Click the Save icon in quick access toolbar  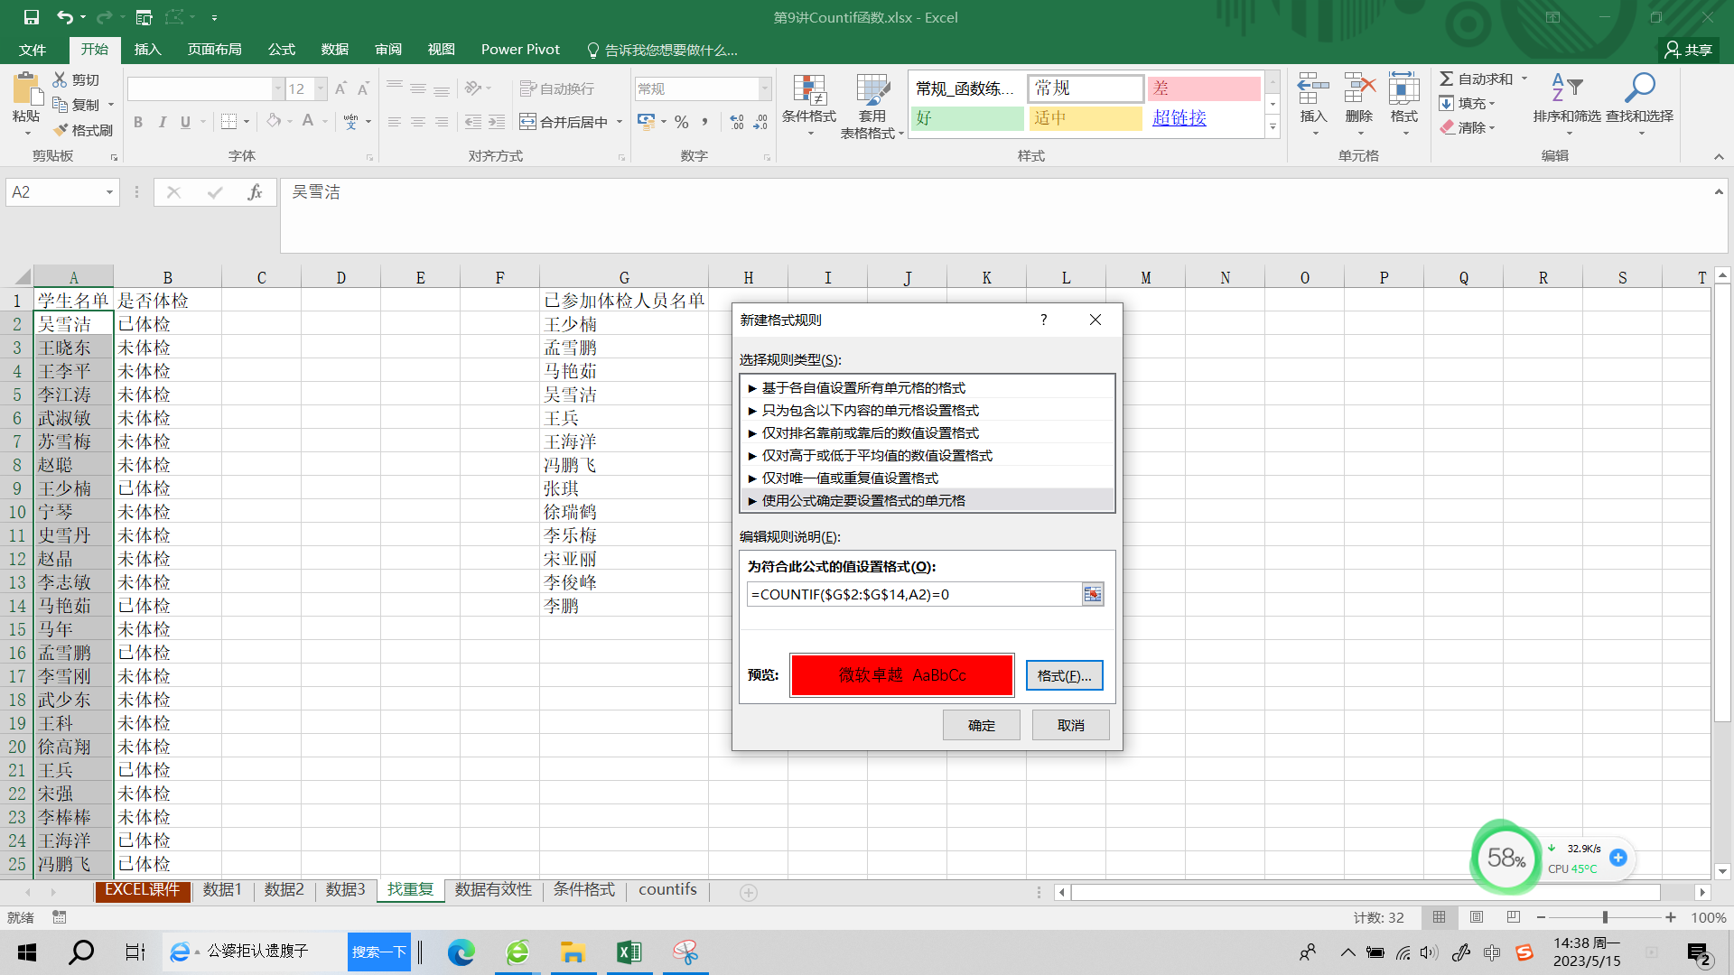click(31, 17)
